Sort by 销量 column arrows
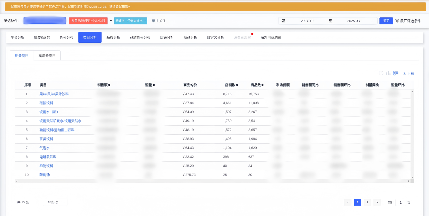This screenshot has width=429, height=216. tap(154, 85)
